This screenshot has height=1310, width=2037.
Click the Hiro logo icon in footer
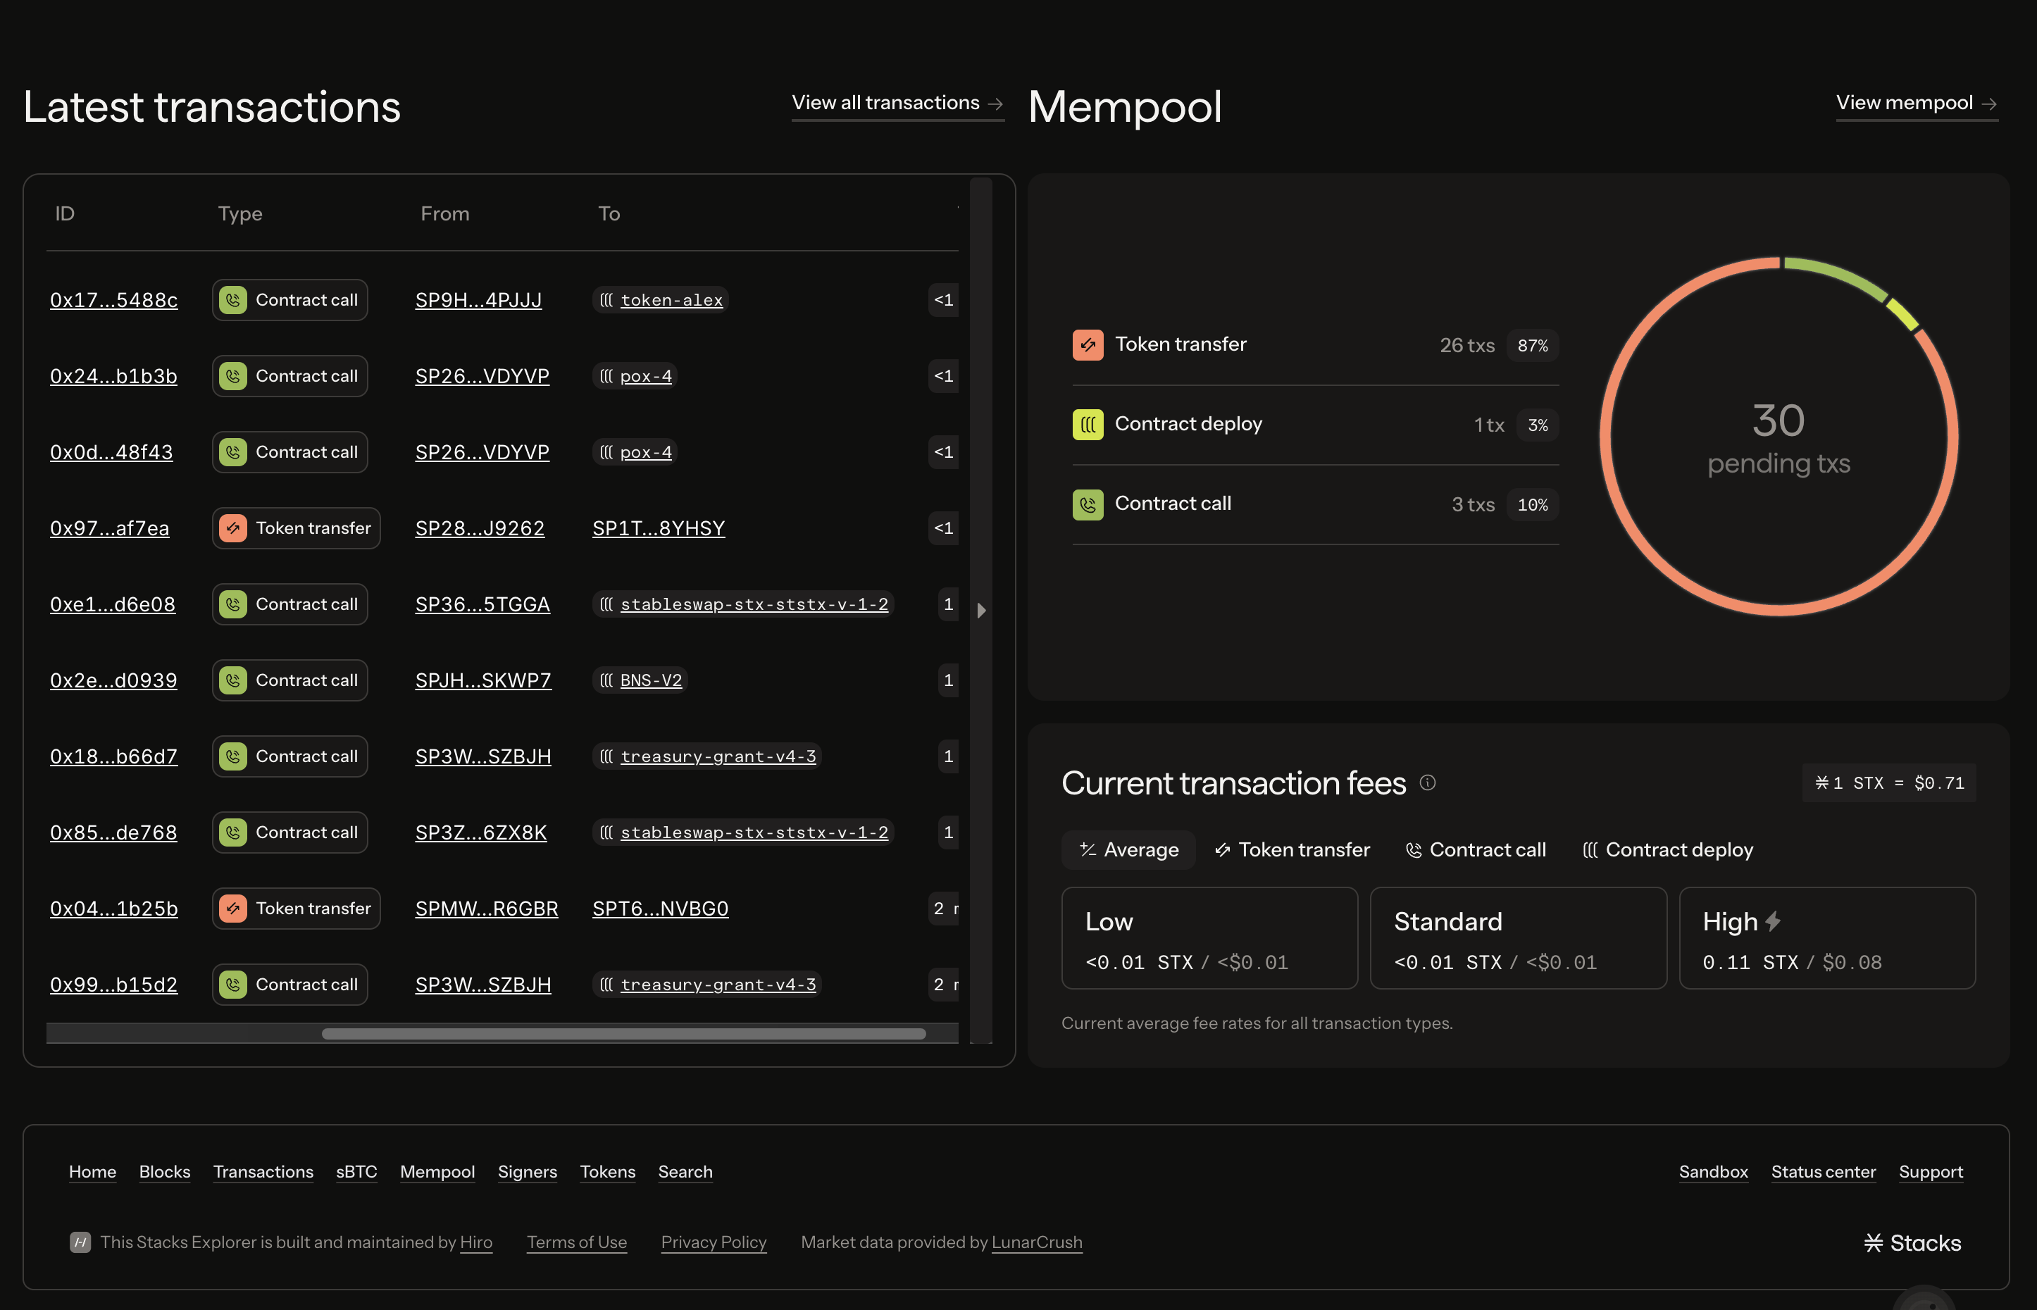[80, 1242]
